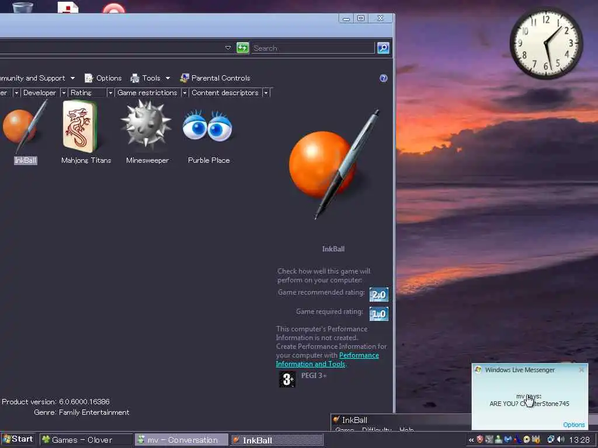This screenshot has width=598, height=448.
Task: Click the PEGI 3+ rating icon
Action: (287, 379)
